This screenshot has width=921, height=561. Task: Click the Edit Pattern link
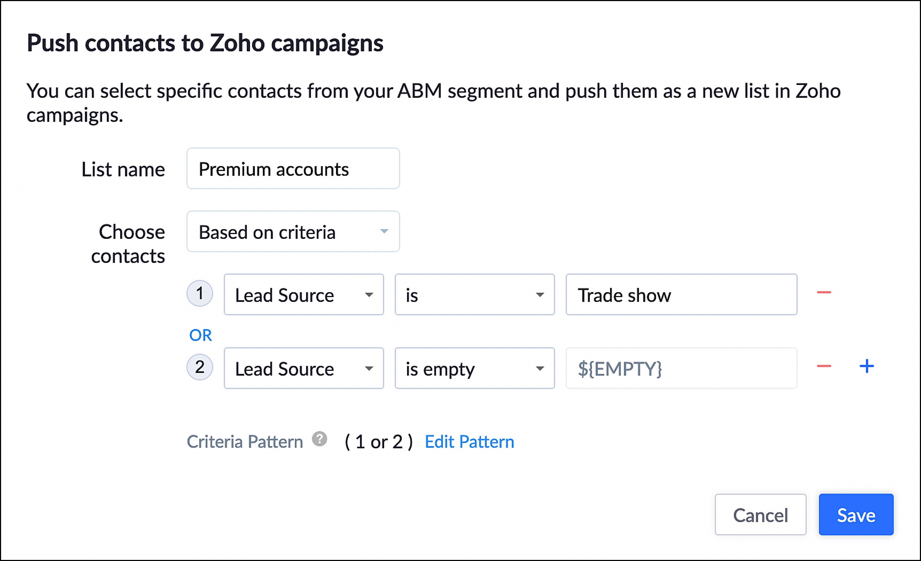(470, 442)
